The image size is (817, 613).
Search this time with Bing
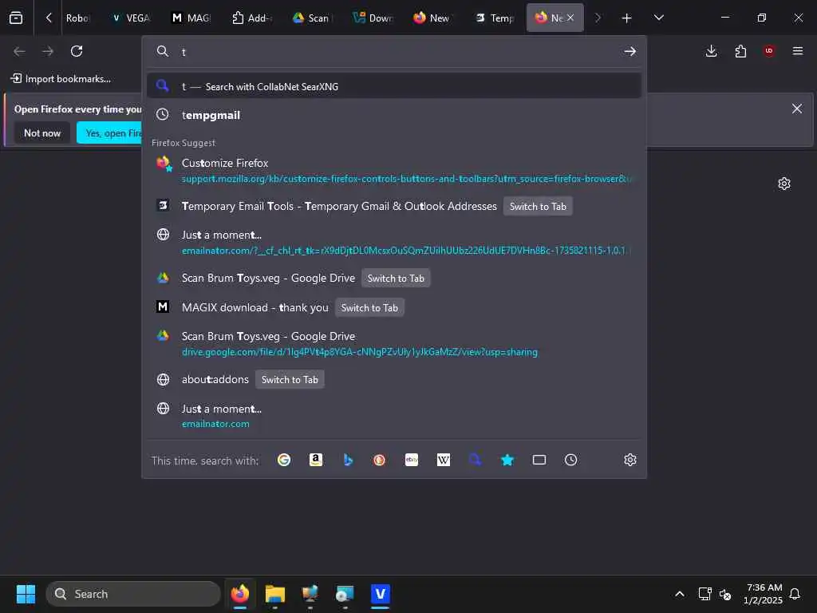click(x=348, y=460)
